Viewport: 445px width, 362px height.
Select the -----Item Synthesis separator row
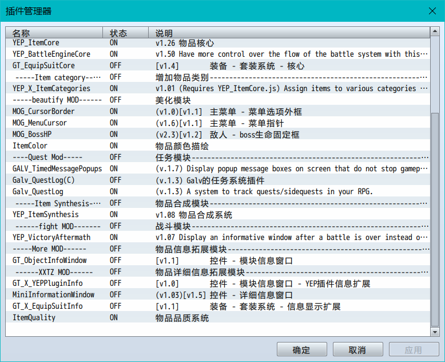coord(218,203)
